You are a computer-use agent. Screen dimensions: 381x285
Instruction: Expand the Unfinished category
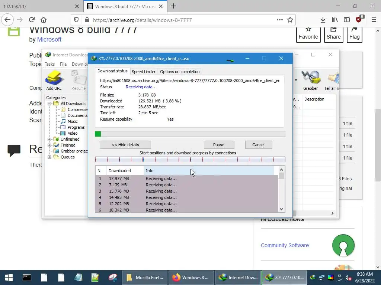pyautogui.click(x=49, y=139)
